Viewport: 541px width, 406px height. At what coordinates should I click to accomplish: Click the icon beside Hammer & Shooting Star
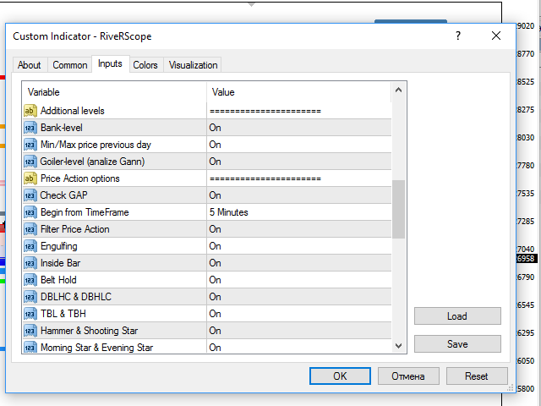[x=30, y=331]
